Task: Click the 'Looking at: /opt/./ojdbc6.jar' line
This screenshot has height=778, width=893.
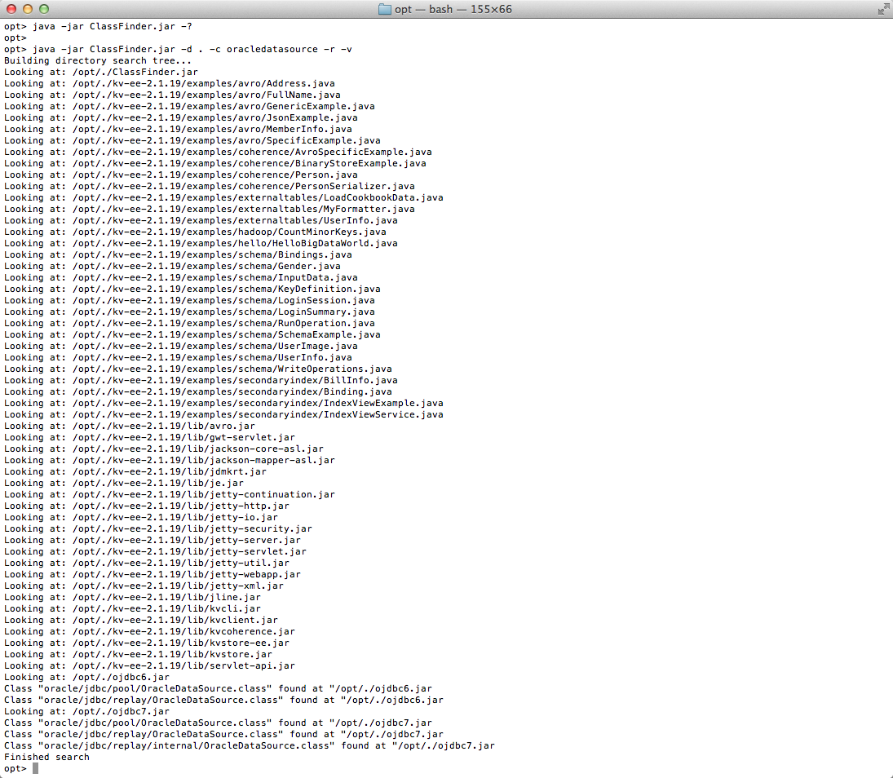Action: pyautogui.click(x=86, y=677)
